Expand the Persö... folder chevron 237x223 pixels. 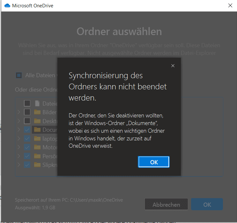(19, 156)
